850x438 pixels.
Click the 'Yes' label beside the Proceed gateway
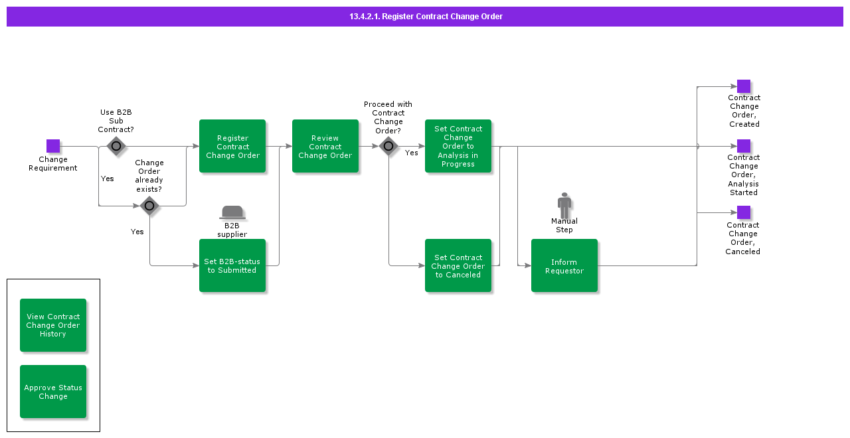412,153
